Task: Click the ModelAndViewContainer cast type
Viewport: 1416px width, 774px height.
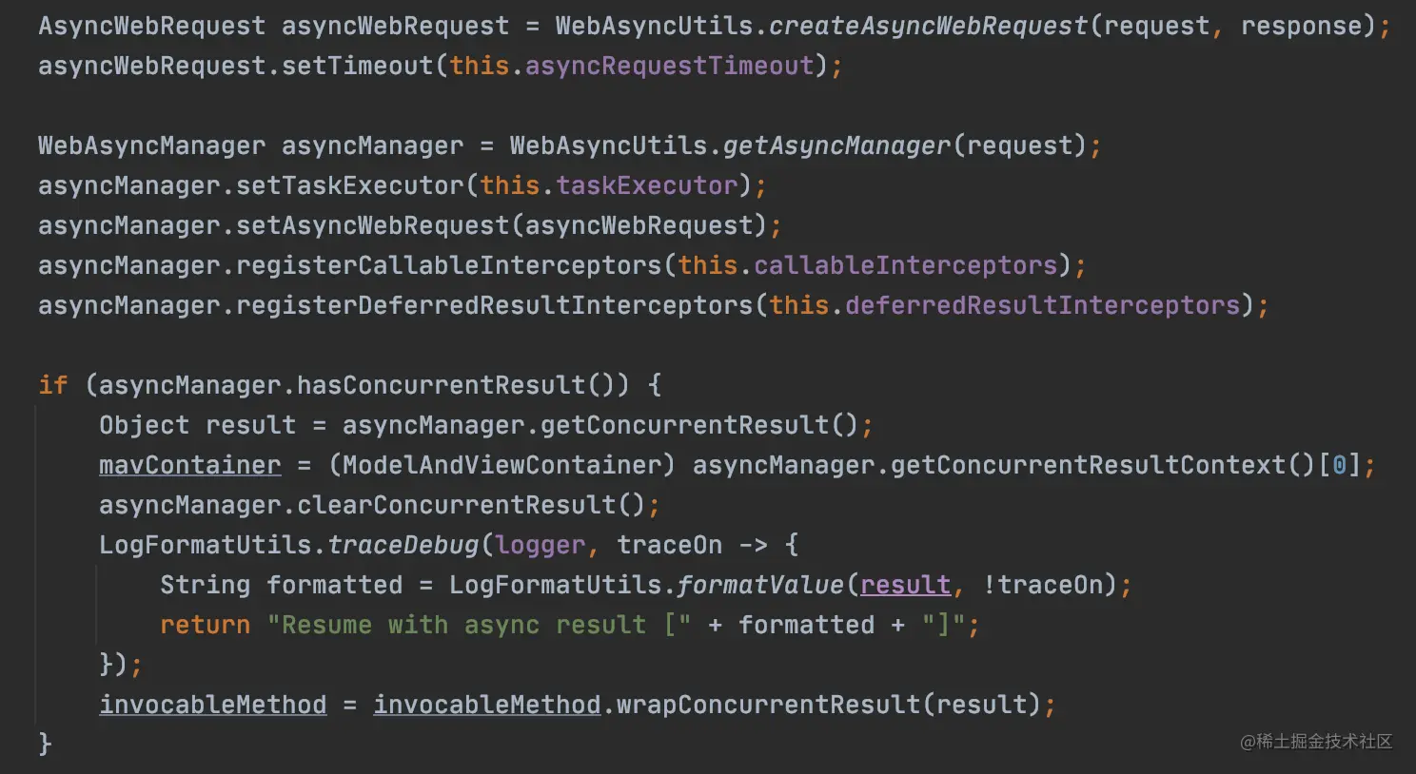Action: 501,465
